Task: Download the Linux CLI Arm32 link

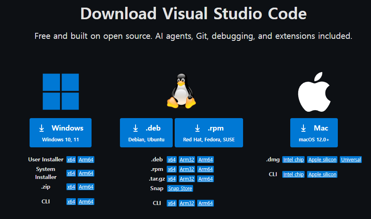Action: (187, 203)
